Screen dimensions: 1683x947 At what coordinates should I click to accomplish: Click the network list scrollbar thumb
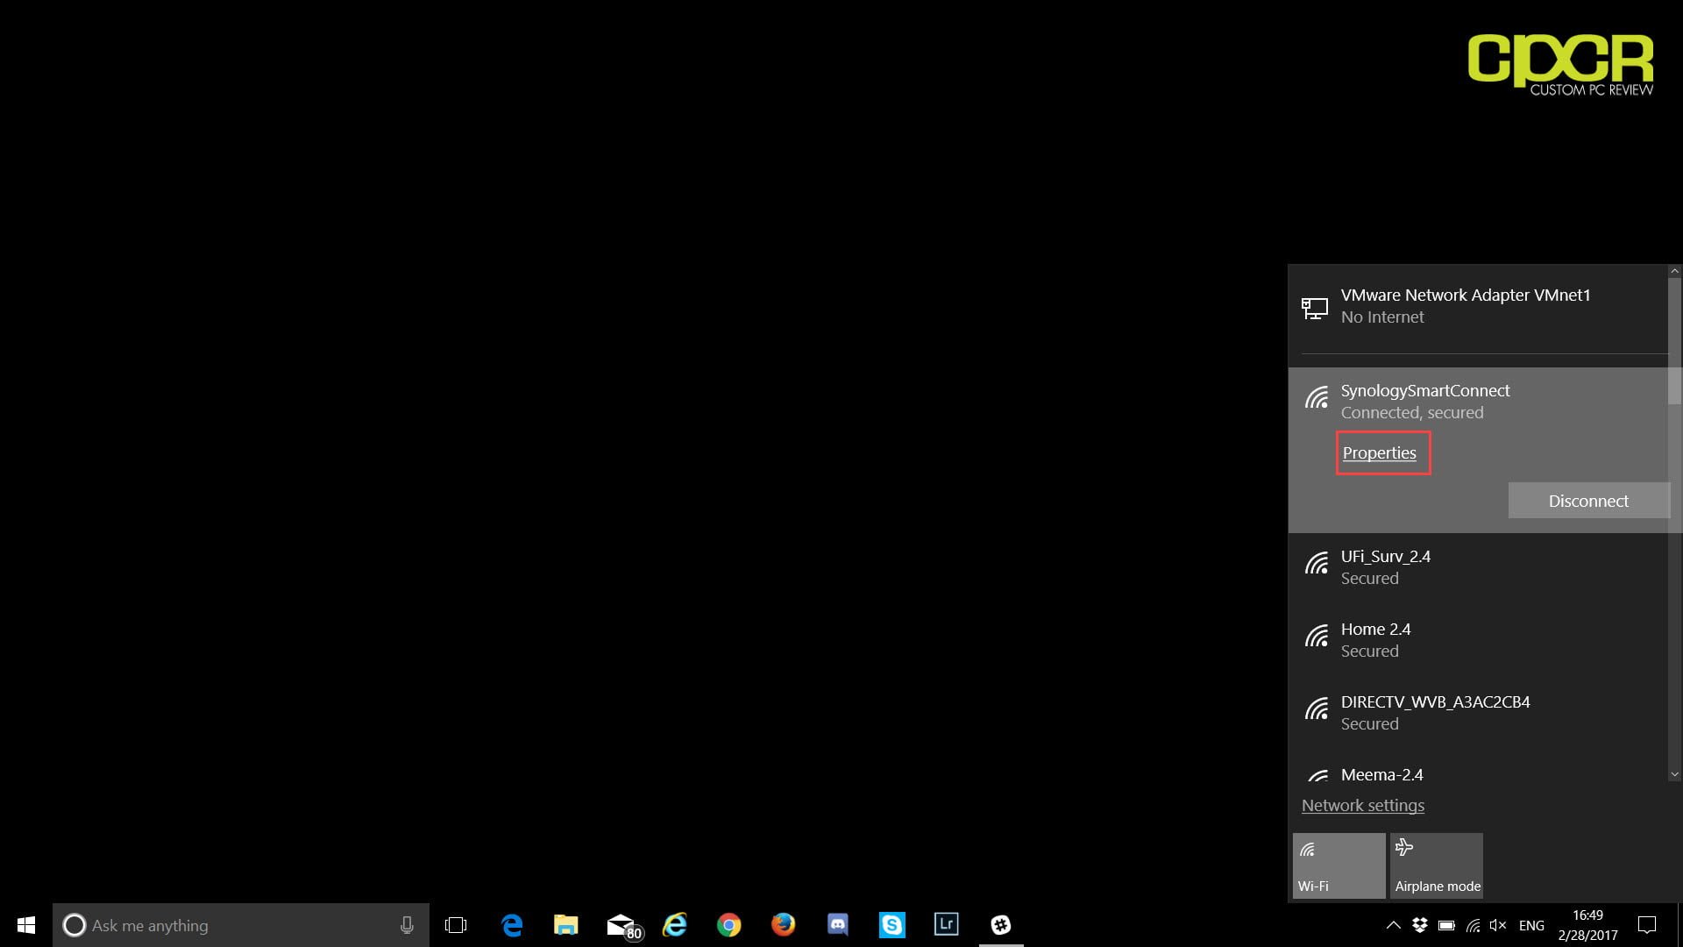point(1675,341)
